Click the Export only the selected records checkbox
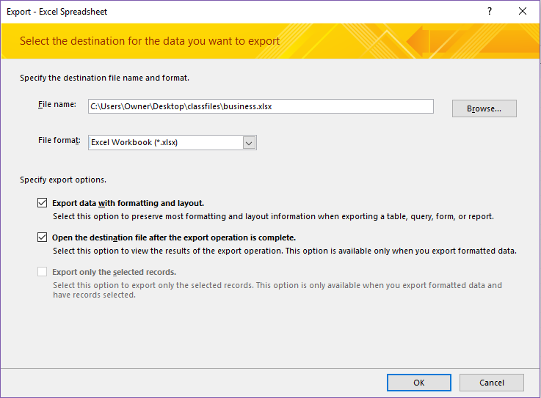The width and height of the screenshot is (541, 398). [x=42, y=272]
